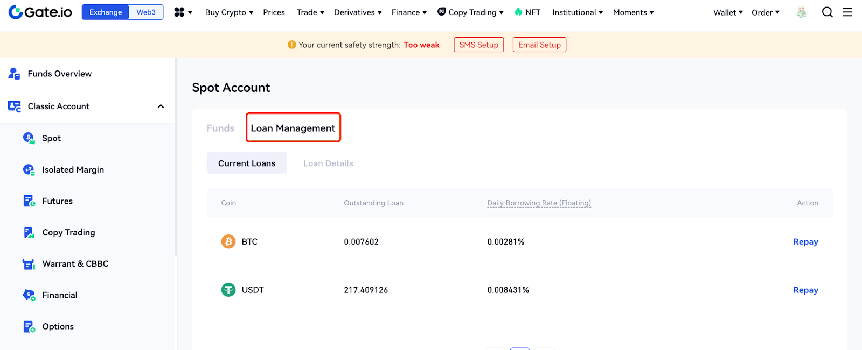Expand the Wallet dropdown menu
This screenshot has width=862, height=350.
728,12
